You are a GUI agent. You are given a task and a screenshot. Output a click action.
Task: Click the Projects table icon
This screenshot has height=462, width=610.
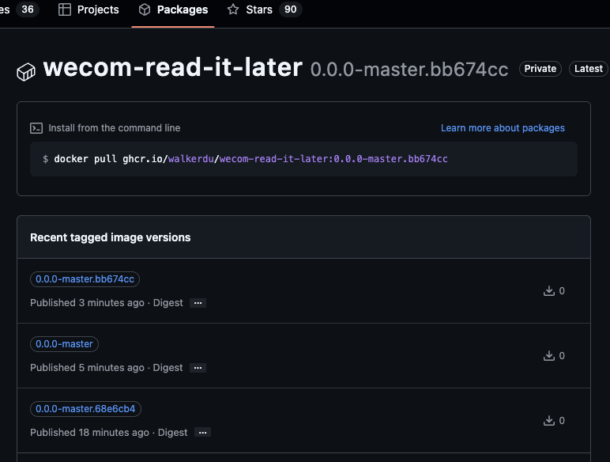[65, 9]
